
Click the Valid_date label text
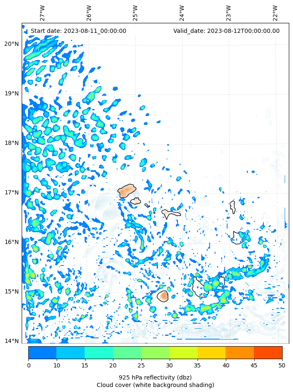pyautogui.click(x=226, y=31)
